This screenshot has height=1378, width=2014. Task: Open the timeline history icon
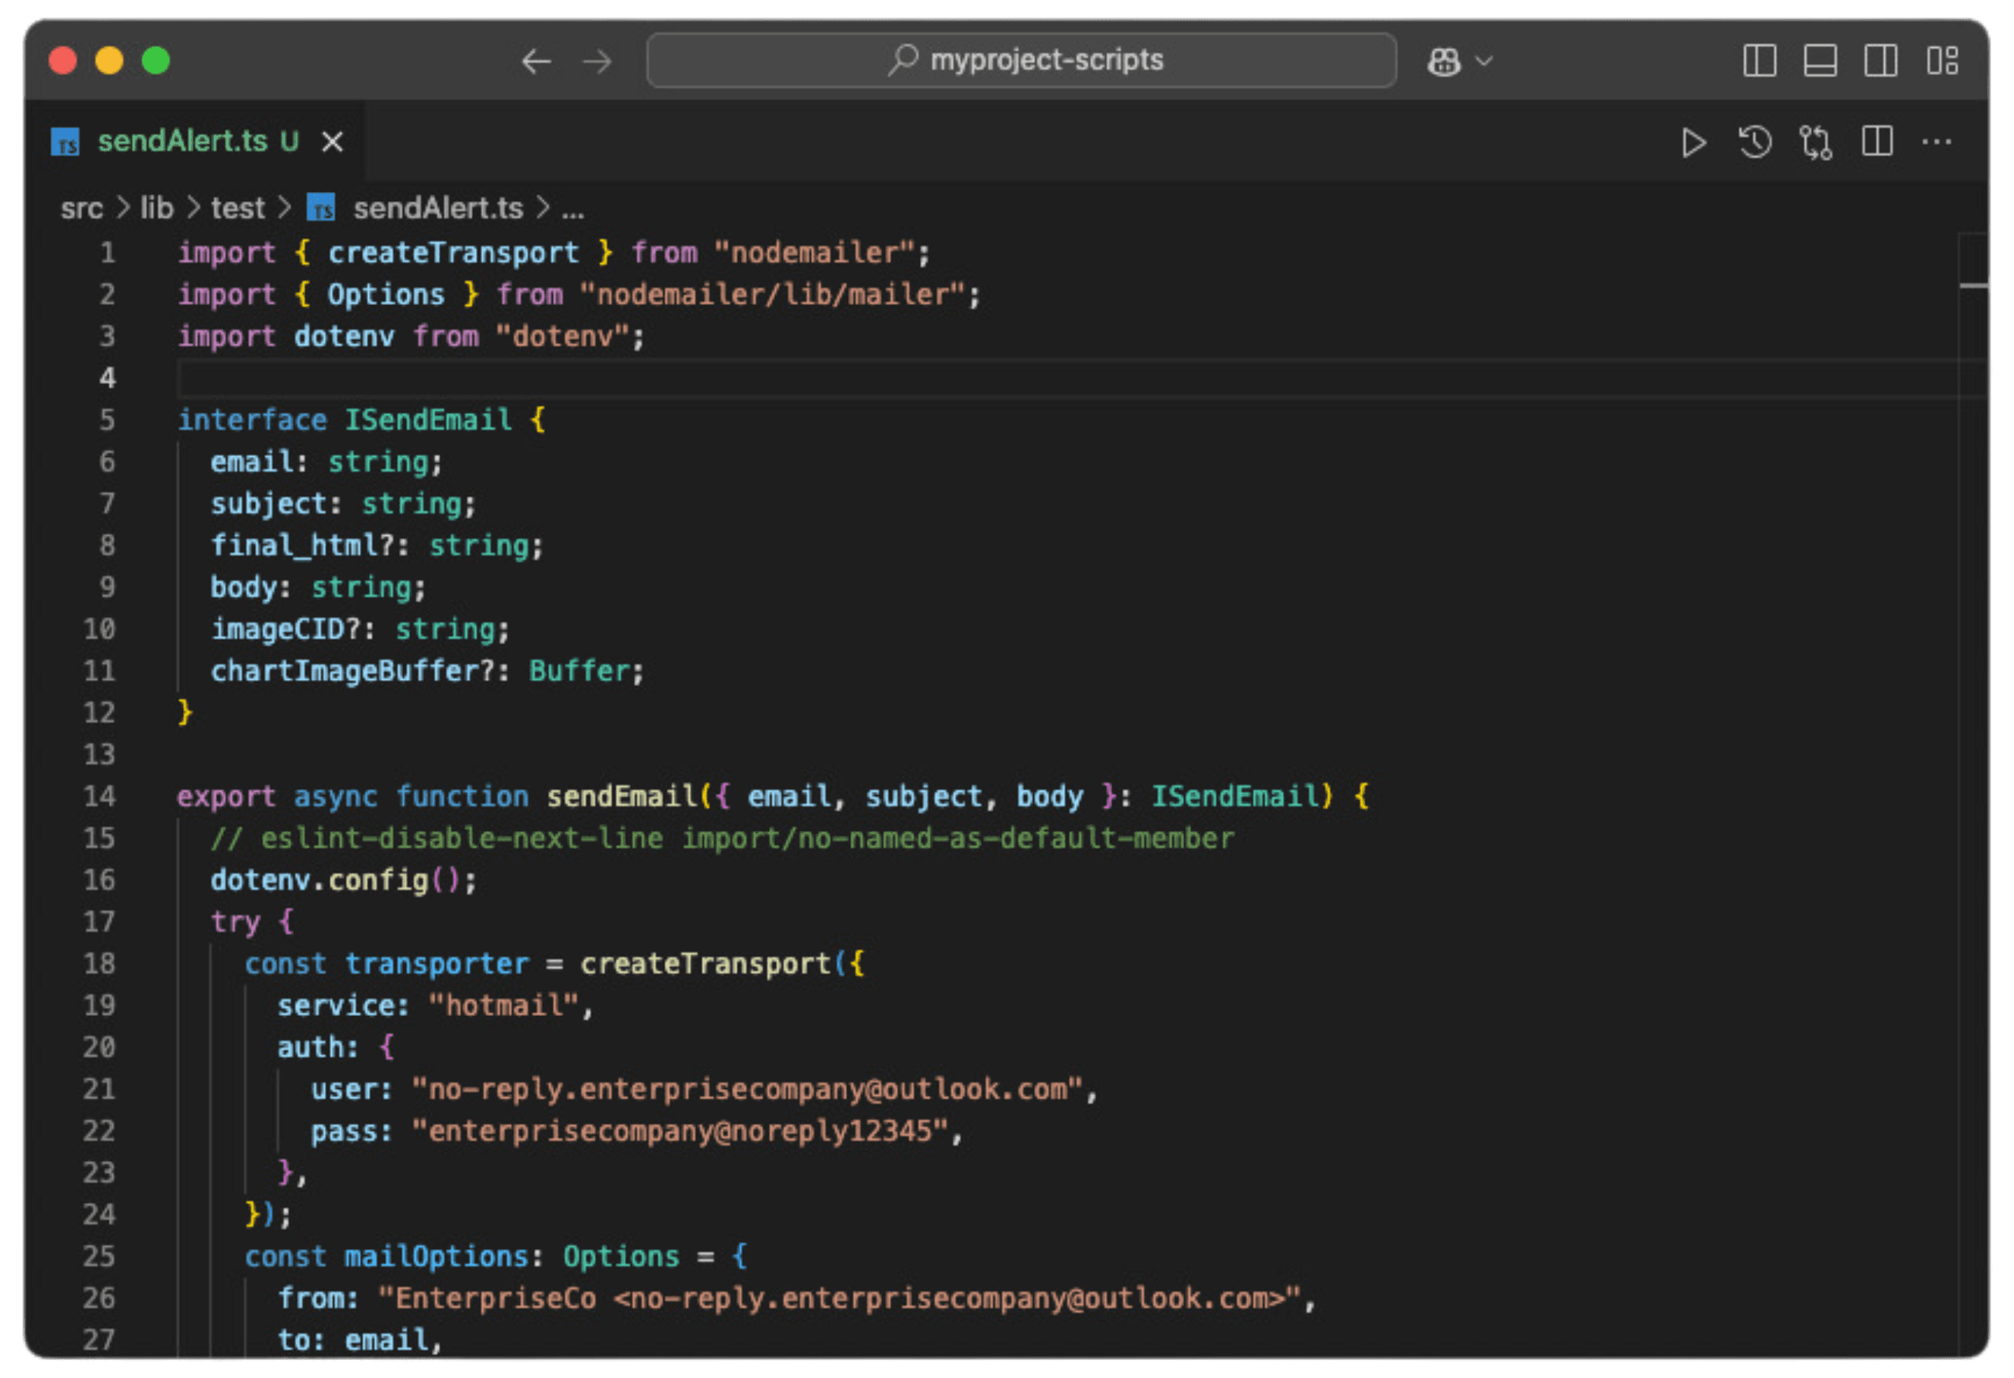pos(1755,142)
